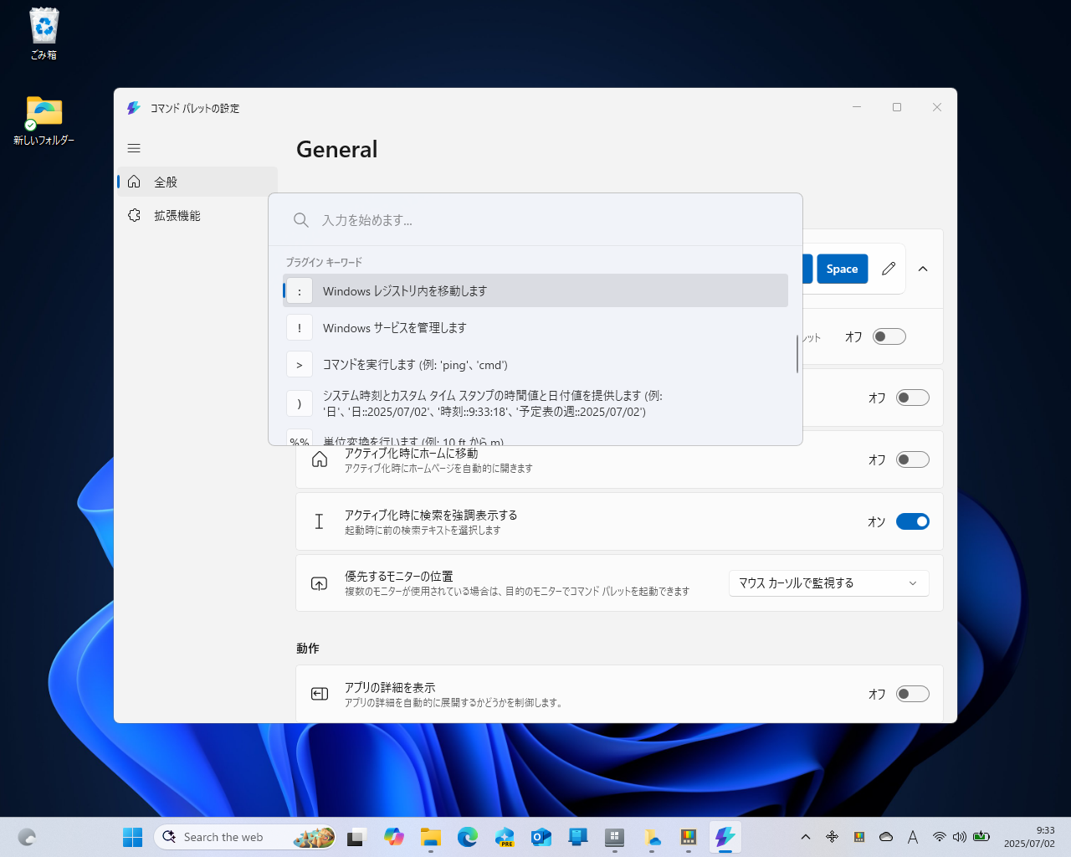
Task: Open the clock showing 9:33
Action: [x=1029, y=837]
